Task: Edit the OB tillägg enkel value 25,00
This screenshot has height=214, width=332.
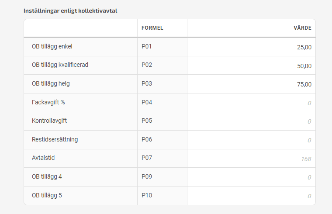Action: 251,47
